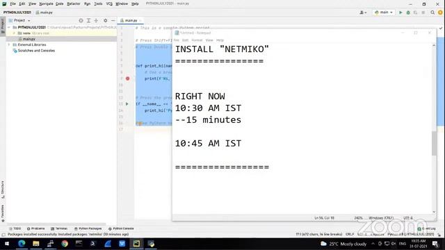Screen dimensions: 445x250
Task: Switch to PyCharm taskbar icon
Action: [136, 244]
